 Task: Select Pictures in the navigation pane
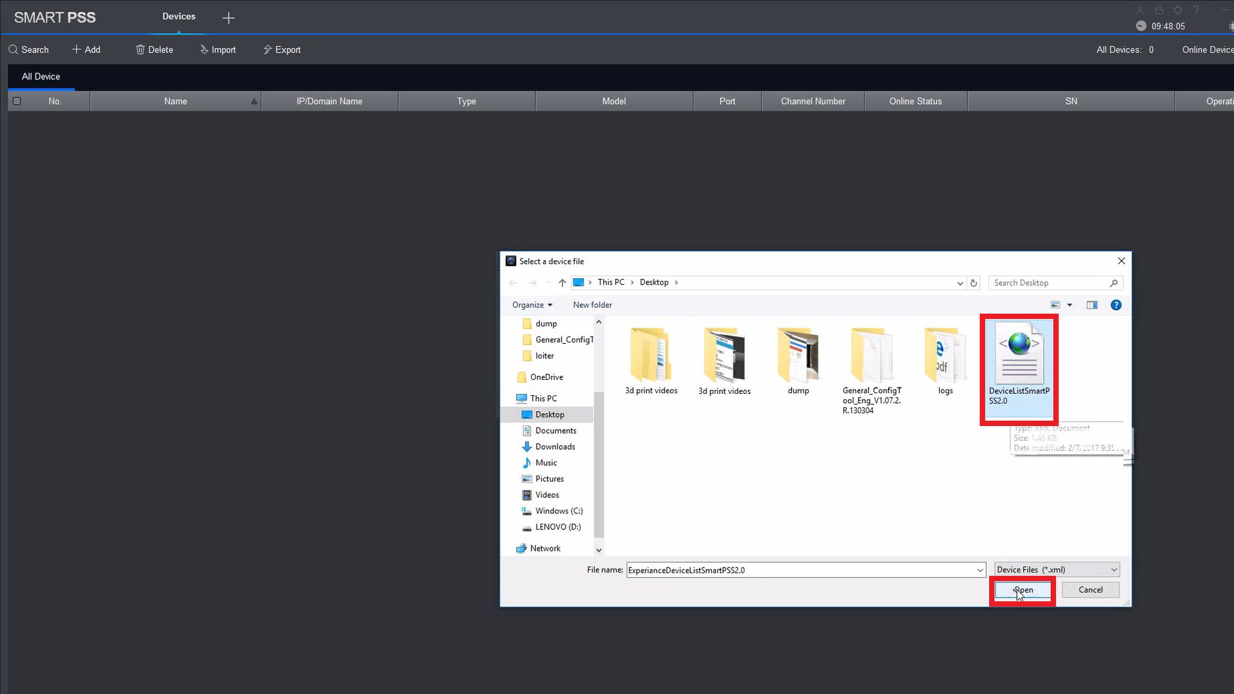click(549, 479)
